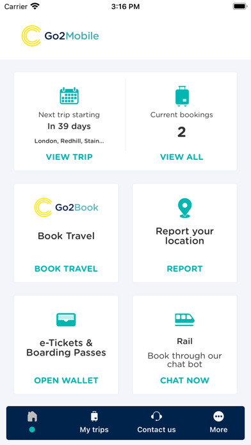Open the More tab
The width and height of the screenshot is (251, 445).
[218, 422]
